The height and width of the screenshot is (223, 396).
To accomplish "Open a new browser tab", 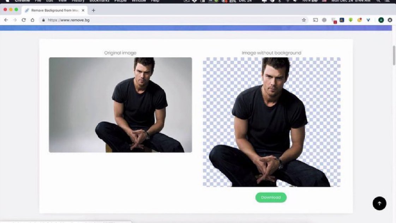I will 94,10.
